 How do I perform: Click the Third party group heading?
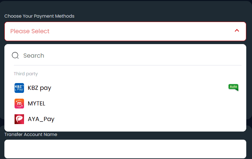26,74
